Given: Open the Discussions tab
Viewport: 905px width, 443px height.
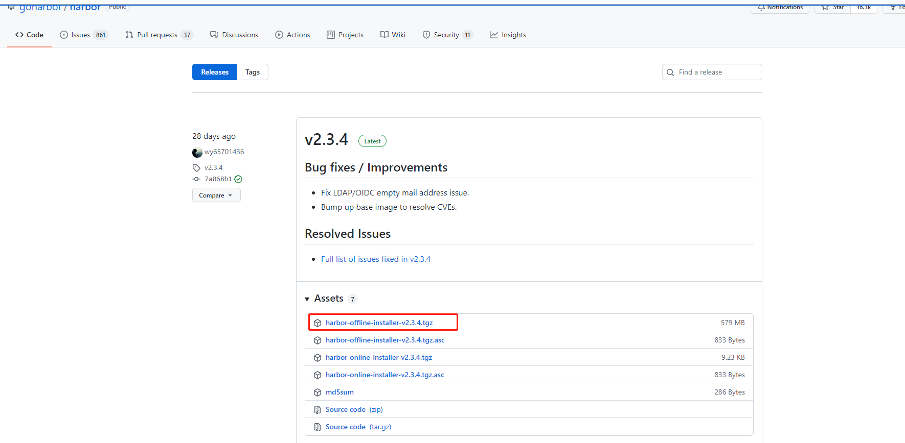Looking at the screenshot, I should [x=234, y=35].
